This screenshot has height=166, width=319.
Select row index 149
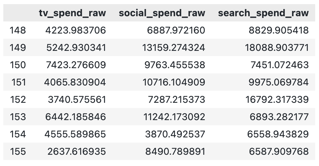click(x=18, y=48)
